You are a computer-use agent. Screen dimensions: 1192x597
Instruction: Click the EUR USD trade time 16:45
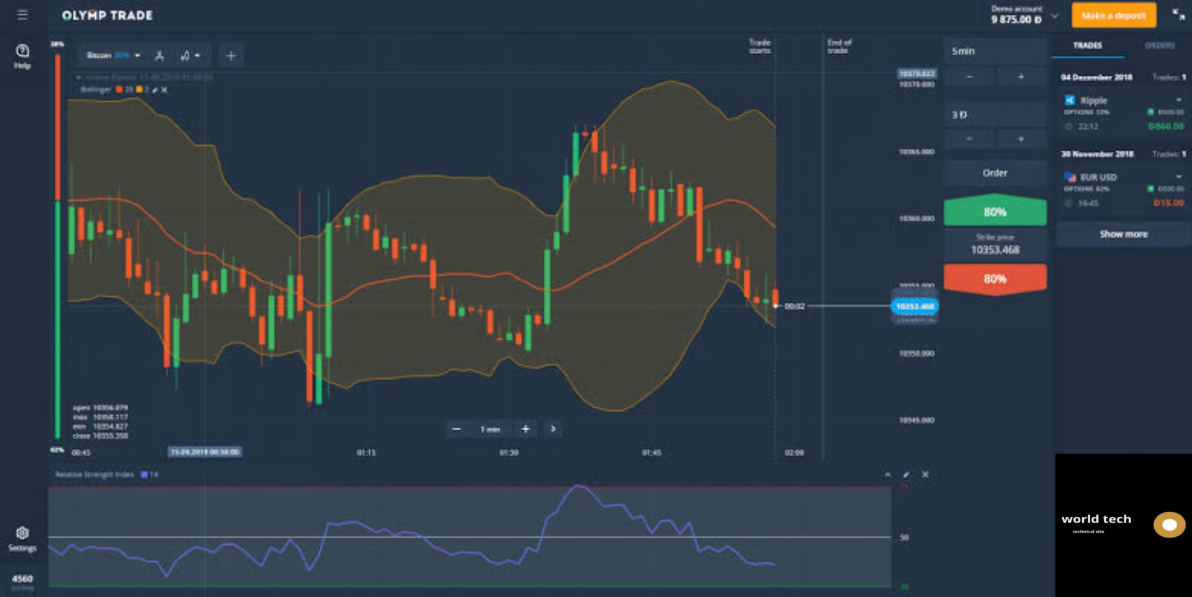pyautogui.click(x=1088, y=203)
